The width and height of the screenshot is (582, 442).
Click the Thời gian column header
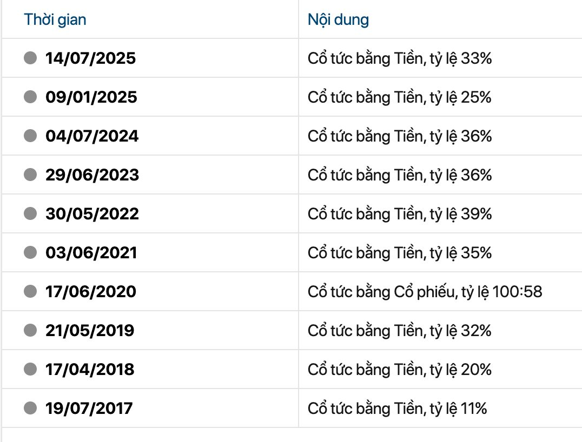[x=55, y=20]
